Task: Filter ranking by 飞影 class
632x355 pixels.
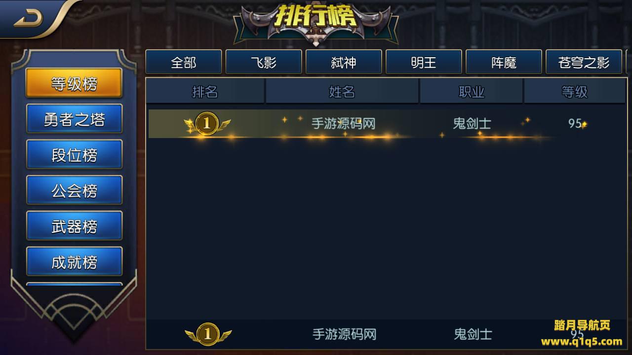Action: tap(264, 62)
